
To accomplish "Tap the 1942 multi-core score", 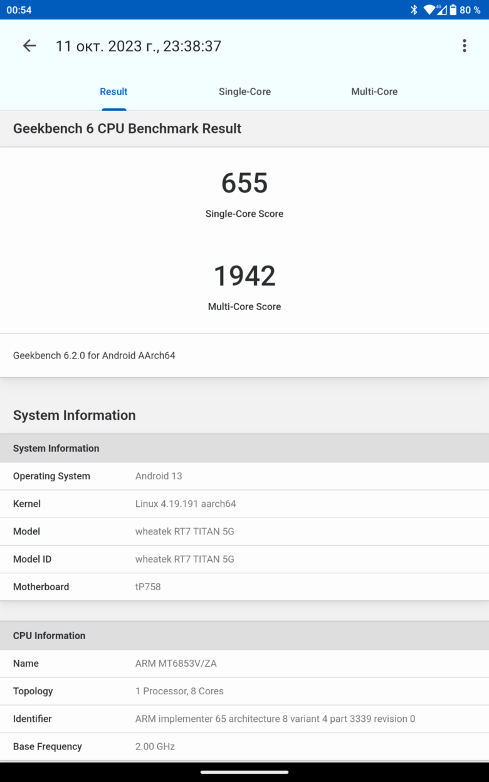I will click(244, 276).
